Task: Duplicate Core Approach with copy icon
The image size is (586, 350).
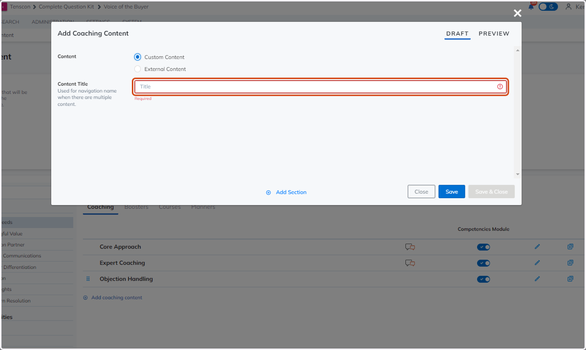Action: pyautogui.click(x=570, y=247)
